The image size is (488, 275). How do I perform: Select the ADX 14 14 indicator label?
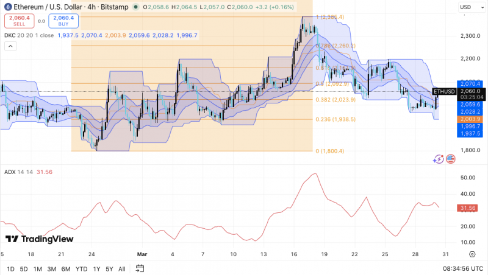tap(19, 172)
